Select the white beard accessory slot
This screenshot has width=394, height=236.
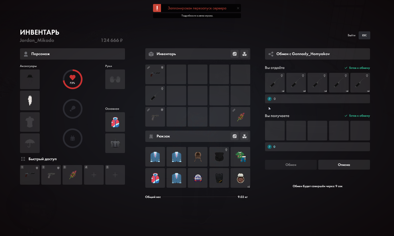(30, 100)
